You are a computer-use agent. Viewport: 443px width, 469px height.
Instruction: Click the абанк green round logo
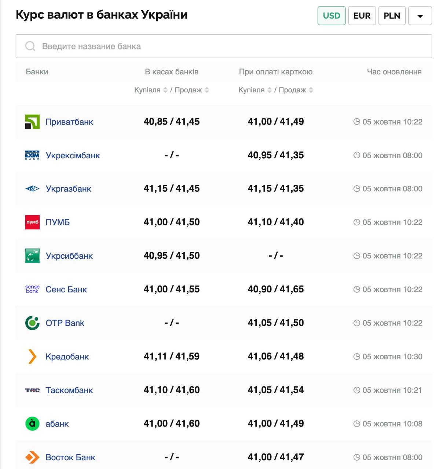coord(32,424)
